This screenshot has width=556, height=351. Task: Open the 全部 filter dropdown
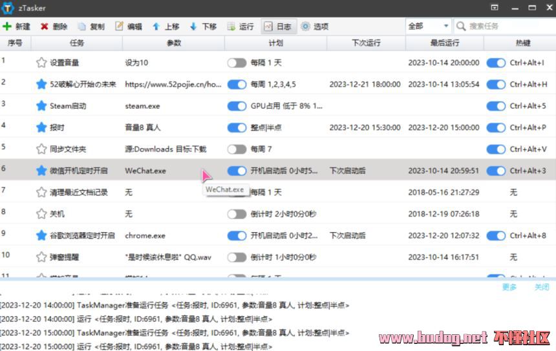tap(429, 27)
